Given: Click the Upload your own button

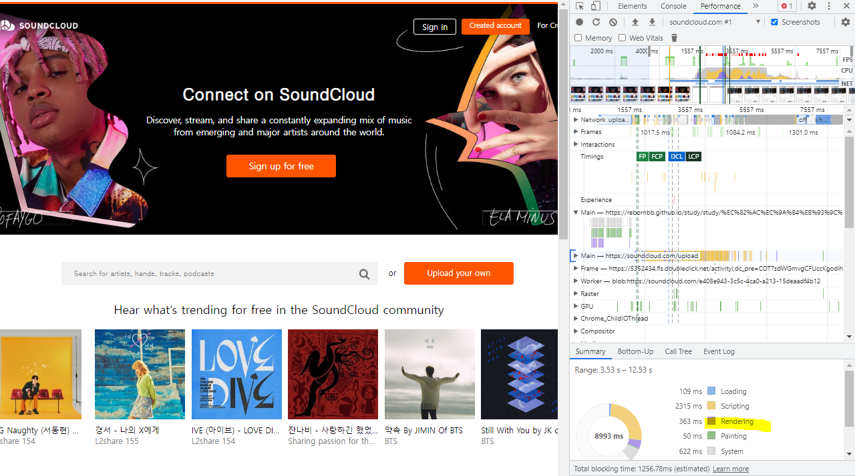Looking at the screenshot, I should click(459, 273).
